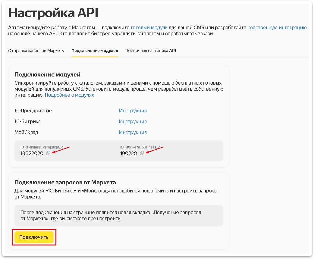Open Инструкция for 1С-Битрикс
The width and height of the screenshot is (314, 259).
click(133, 121)
